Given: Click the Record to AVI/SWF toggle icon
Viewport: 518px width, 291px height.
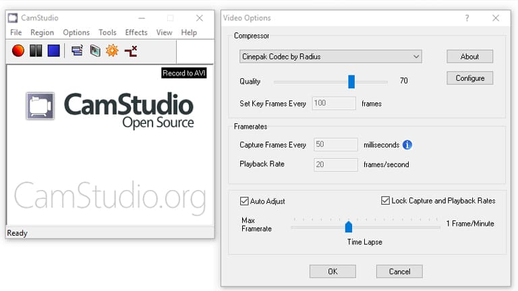Looking at the screenshot, I should pyautogui.click(x=95, y=51).
